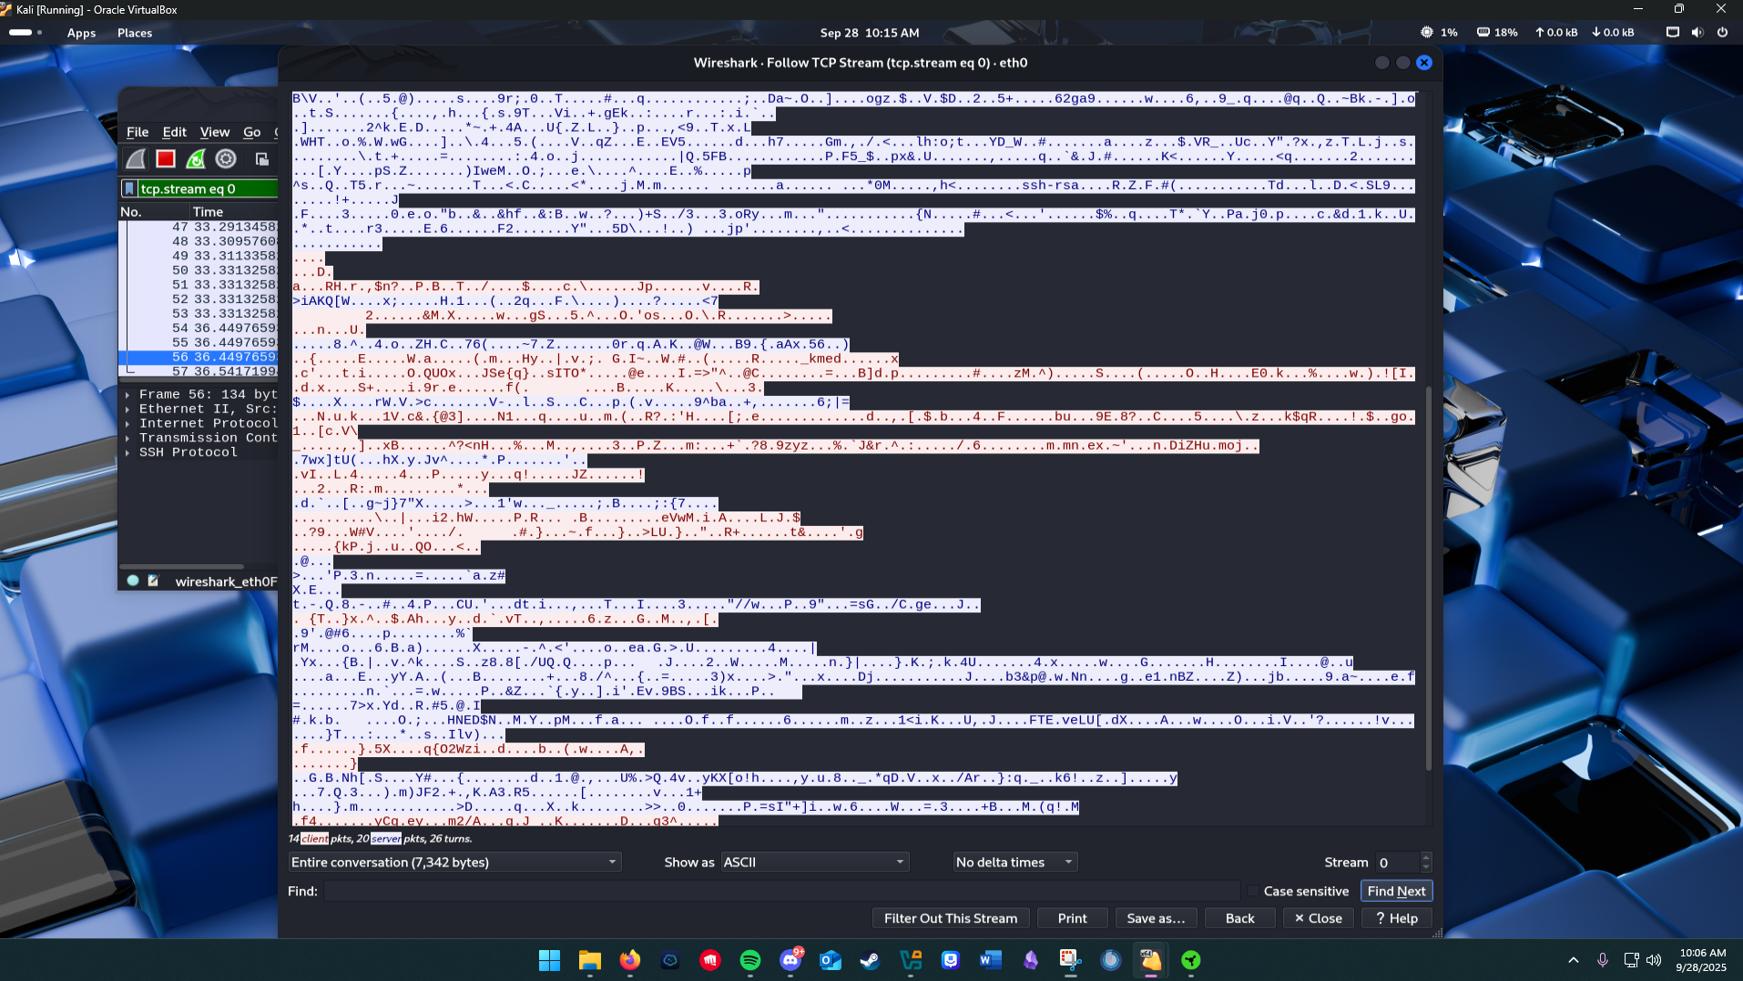Open the Snipping Tool from the taskbar
1743x981 pixels.
(1071, 960)
